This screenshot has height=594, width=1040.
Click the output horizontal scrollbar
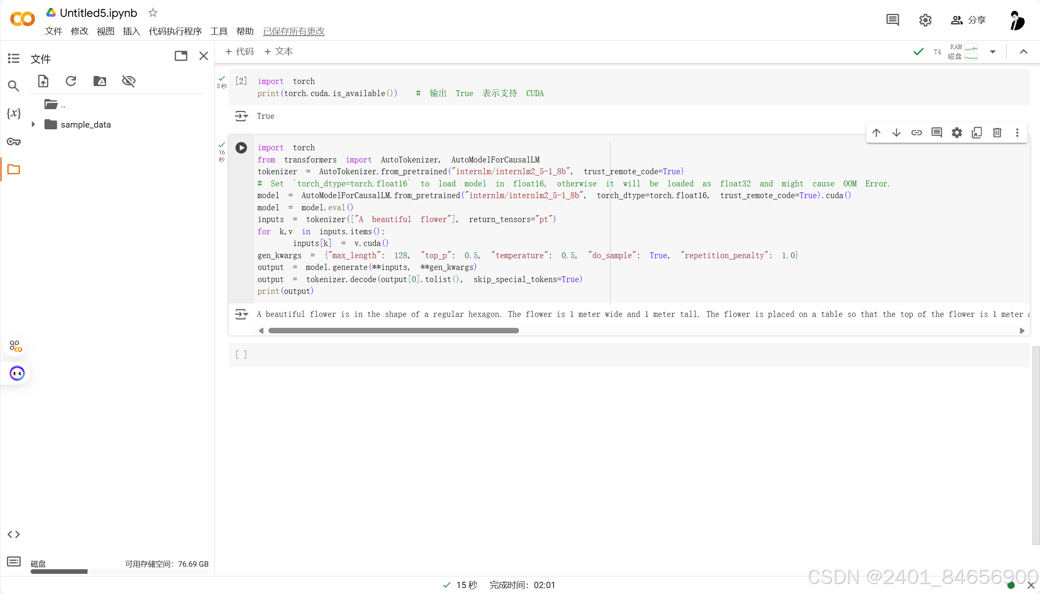click(x=393, y=331)
